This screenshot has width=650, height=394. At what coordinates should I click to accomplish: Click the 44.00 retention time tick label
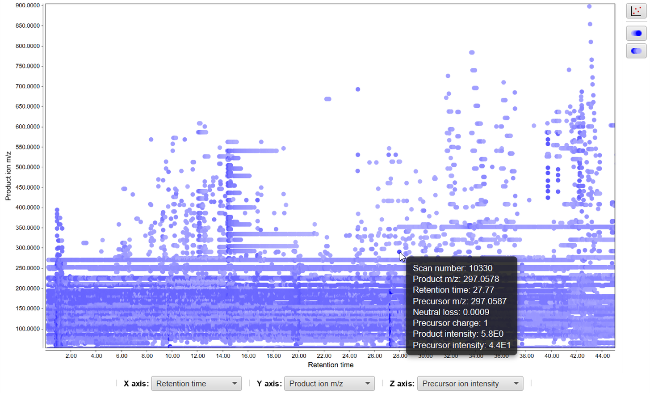(602, 356)
